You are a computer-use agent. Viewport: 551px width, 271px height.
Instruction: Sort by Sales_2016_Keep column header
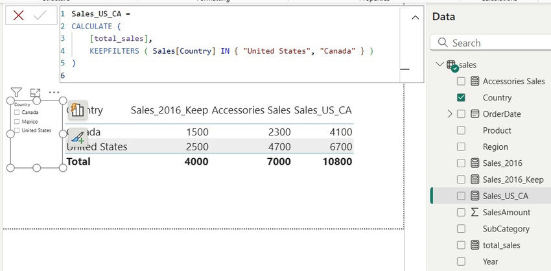point(169,110)
